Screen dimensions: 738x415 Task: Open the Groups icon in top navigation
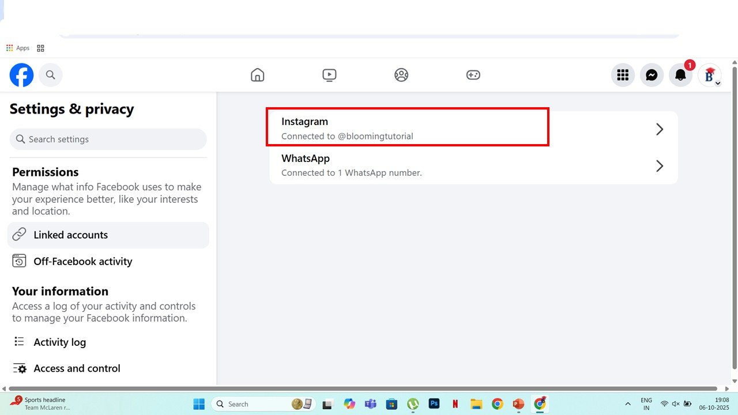(x=401, y=75)
